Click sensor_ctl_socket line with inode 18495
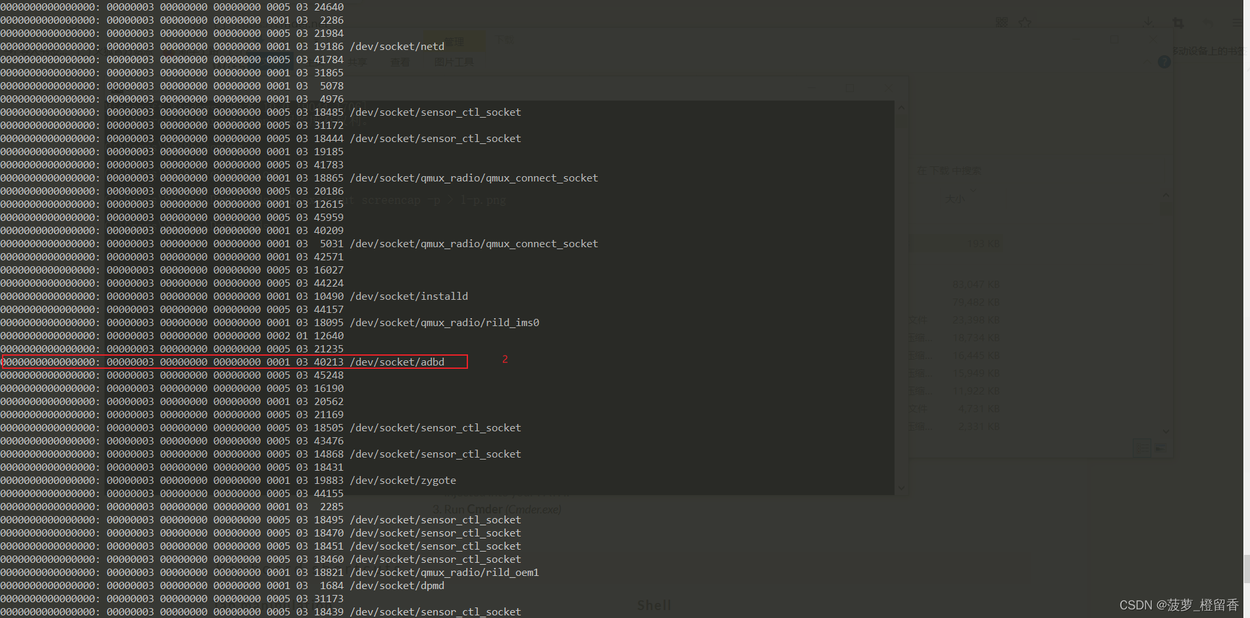 261,520
